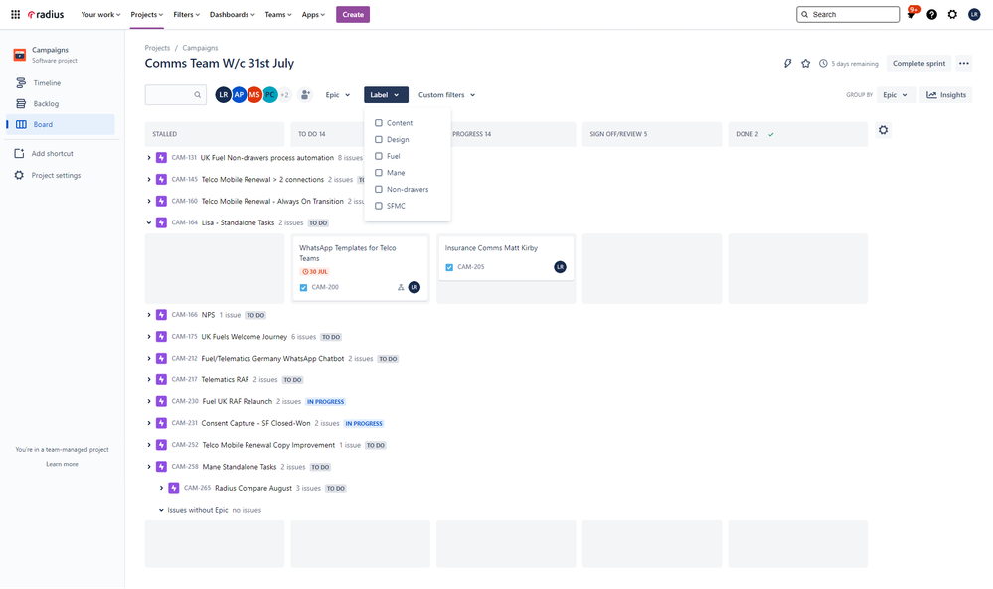The height and width of the screenshot is (589, 993).
Task: Open Custom filters dropdown
Action: tap(446, 95)
